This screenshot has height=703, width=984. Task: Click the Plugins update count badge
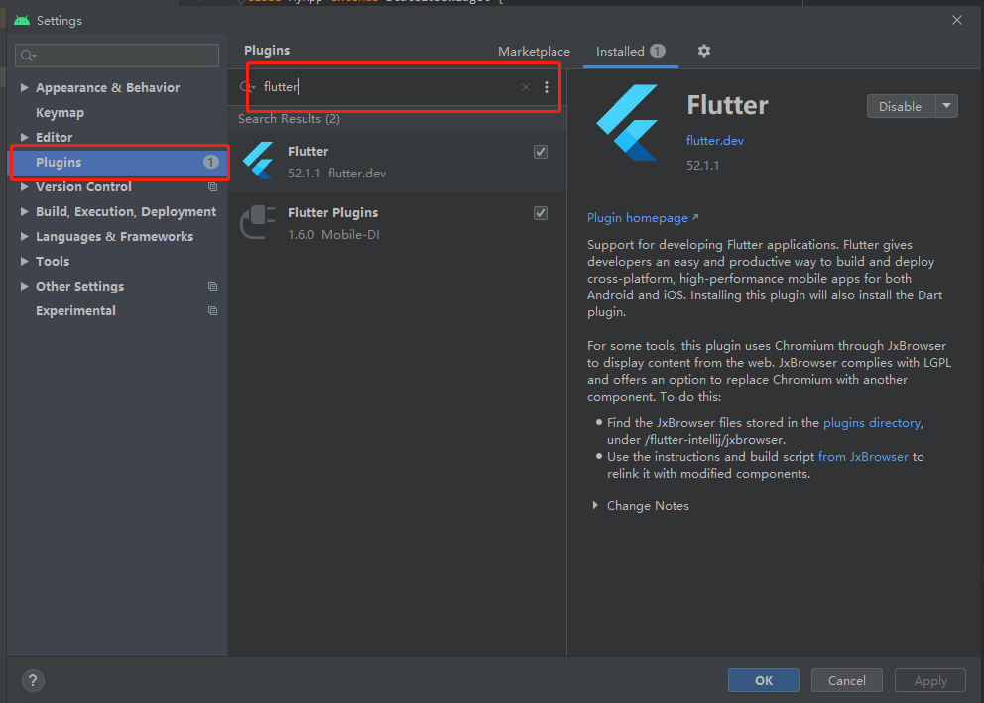pos(211,162)
